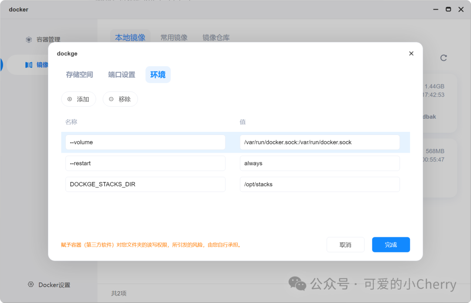
Task: Close the docker window
Action: (x=461, y=9)
